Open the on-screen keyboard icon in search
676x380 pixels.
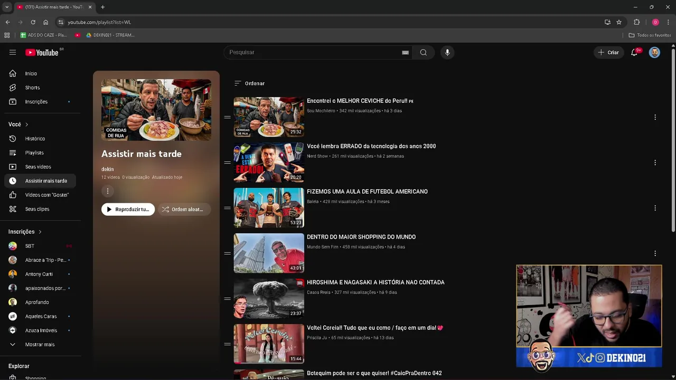point(405,52)
